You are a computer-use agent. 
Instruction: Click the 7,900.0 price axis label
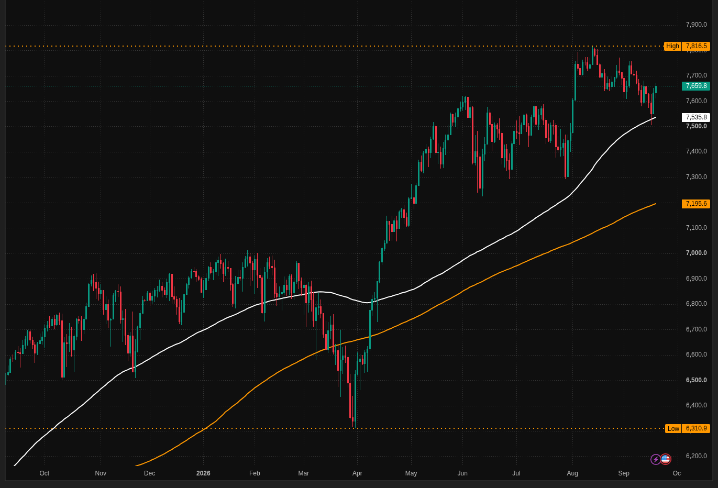696,25
